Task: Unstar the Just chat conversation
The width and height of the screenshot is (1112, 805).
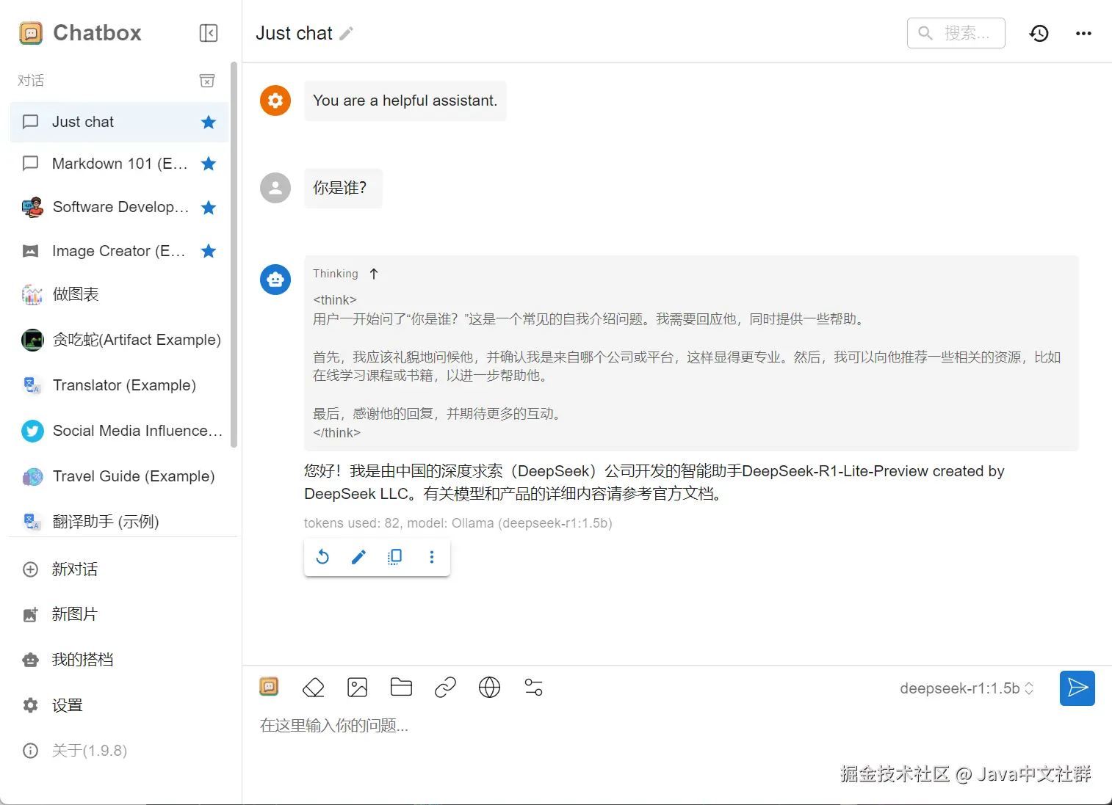Action: (209, 123)
